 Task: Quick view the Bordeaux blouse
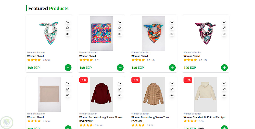(x=120, y=95)
